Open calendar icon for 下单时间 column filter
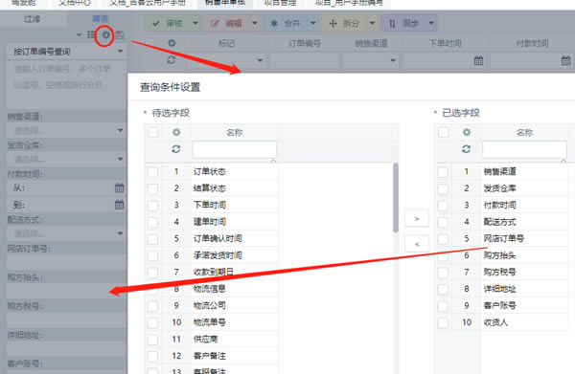 (478, 60)
